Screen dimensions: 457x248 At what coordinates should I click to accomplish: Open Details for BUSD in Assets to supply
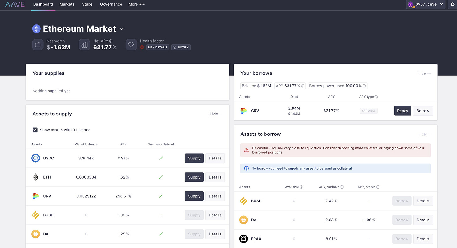pyautogui.click(x=215, y=215)
